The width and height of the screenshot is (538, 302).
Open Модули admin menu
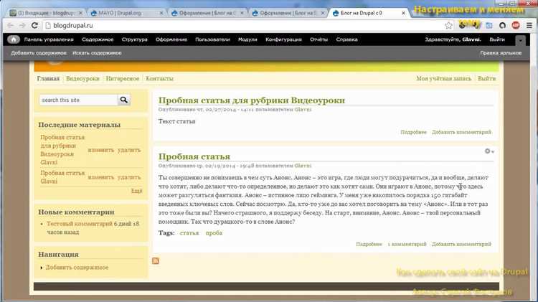pyautogui.click(x=247, y=39)
